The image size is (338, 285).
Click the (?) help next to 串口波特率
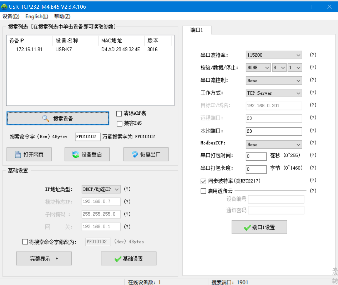(x=313, y=55)
